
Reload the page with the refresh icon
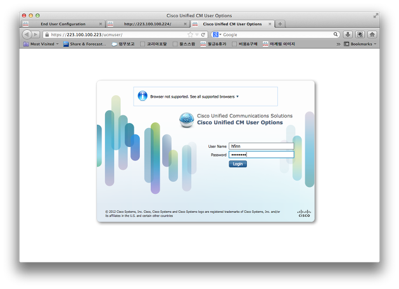point(203,35)
